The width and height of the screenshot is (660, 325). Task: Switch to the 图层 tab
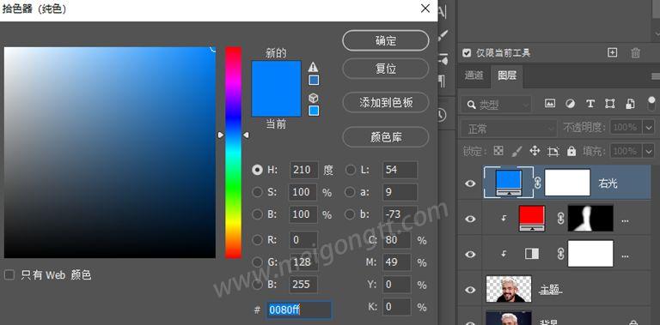pyautogui.click(x=507, y=75)
